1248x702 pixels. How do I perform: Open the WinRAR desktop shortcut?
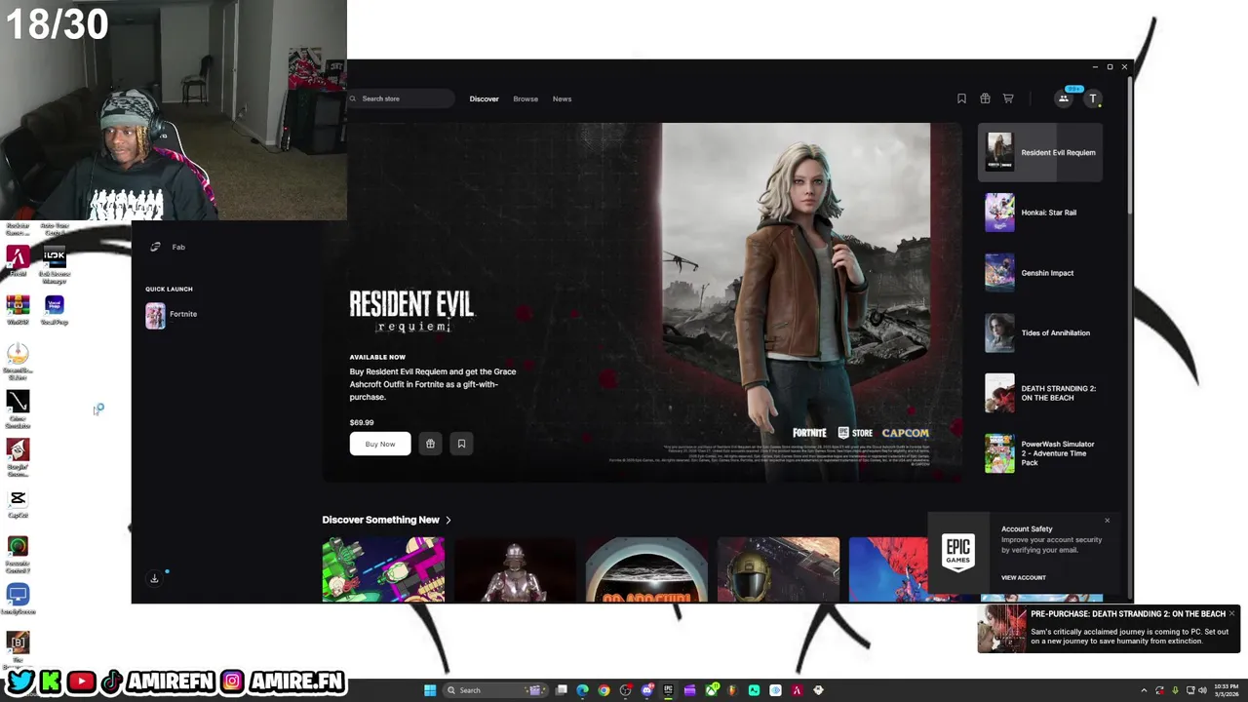[x=18, y=310]
